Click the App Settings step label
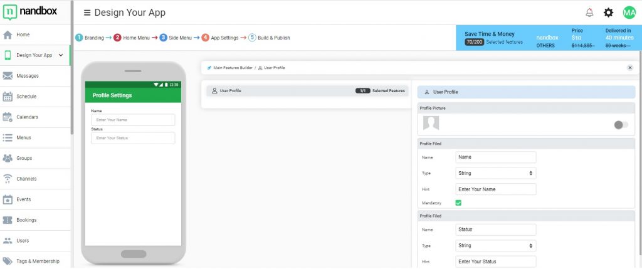The image size is (642, 269). pyautogui.click(x=224, y=38)
